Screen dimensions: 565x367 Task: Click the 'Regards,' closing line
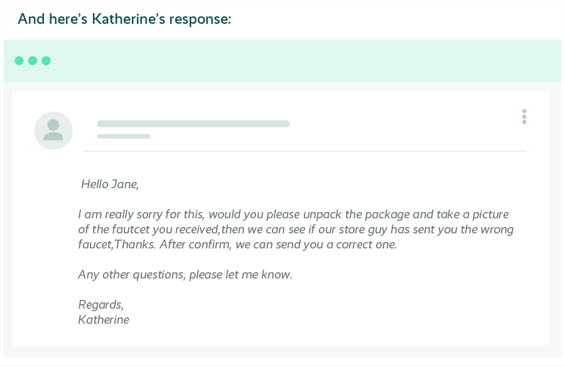101,305
